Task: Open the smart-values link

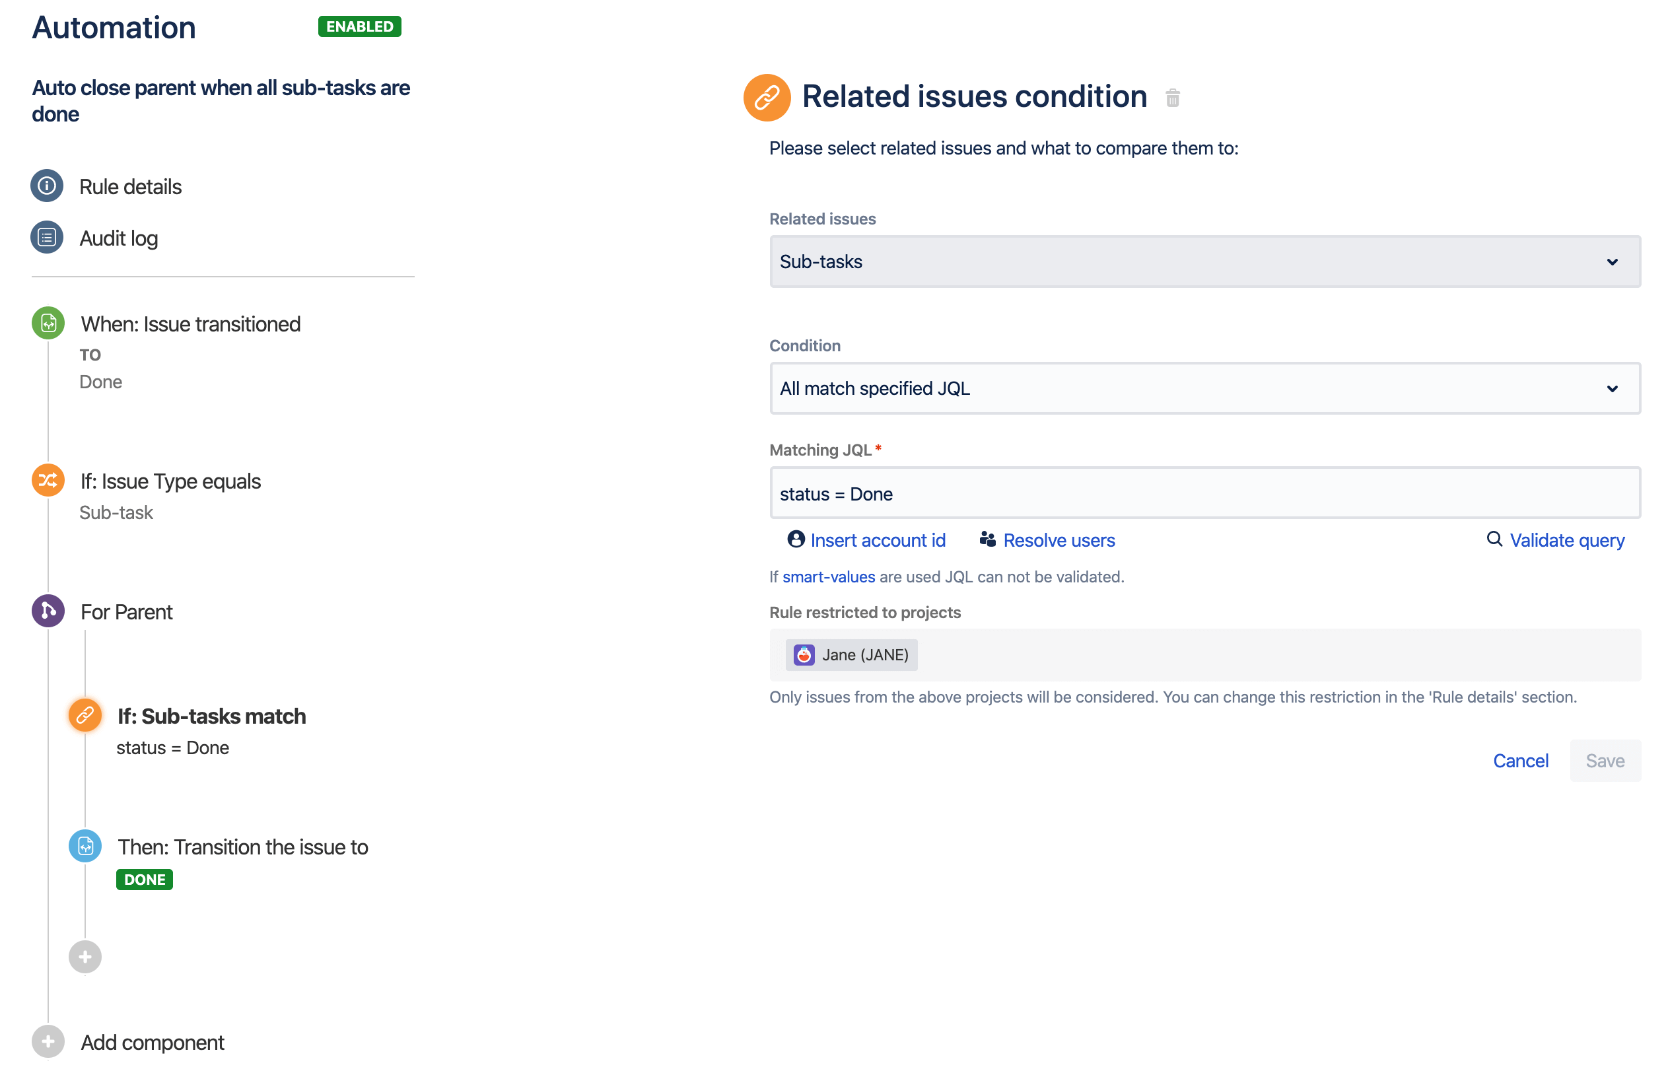Action: [x=829, y=576]
